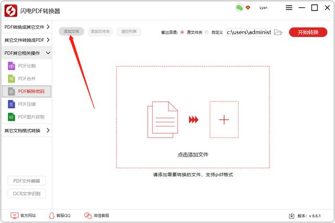This screenshot has width=335, height=223.
Task: Click the VIP diamond badge icon
Action: 248,8
